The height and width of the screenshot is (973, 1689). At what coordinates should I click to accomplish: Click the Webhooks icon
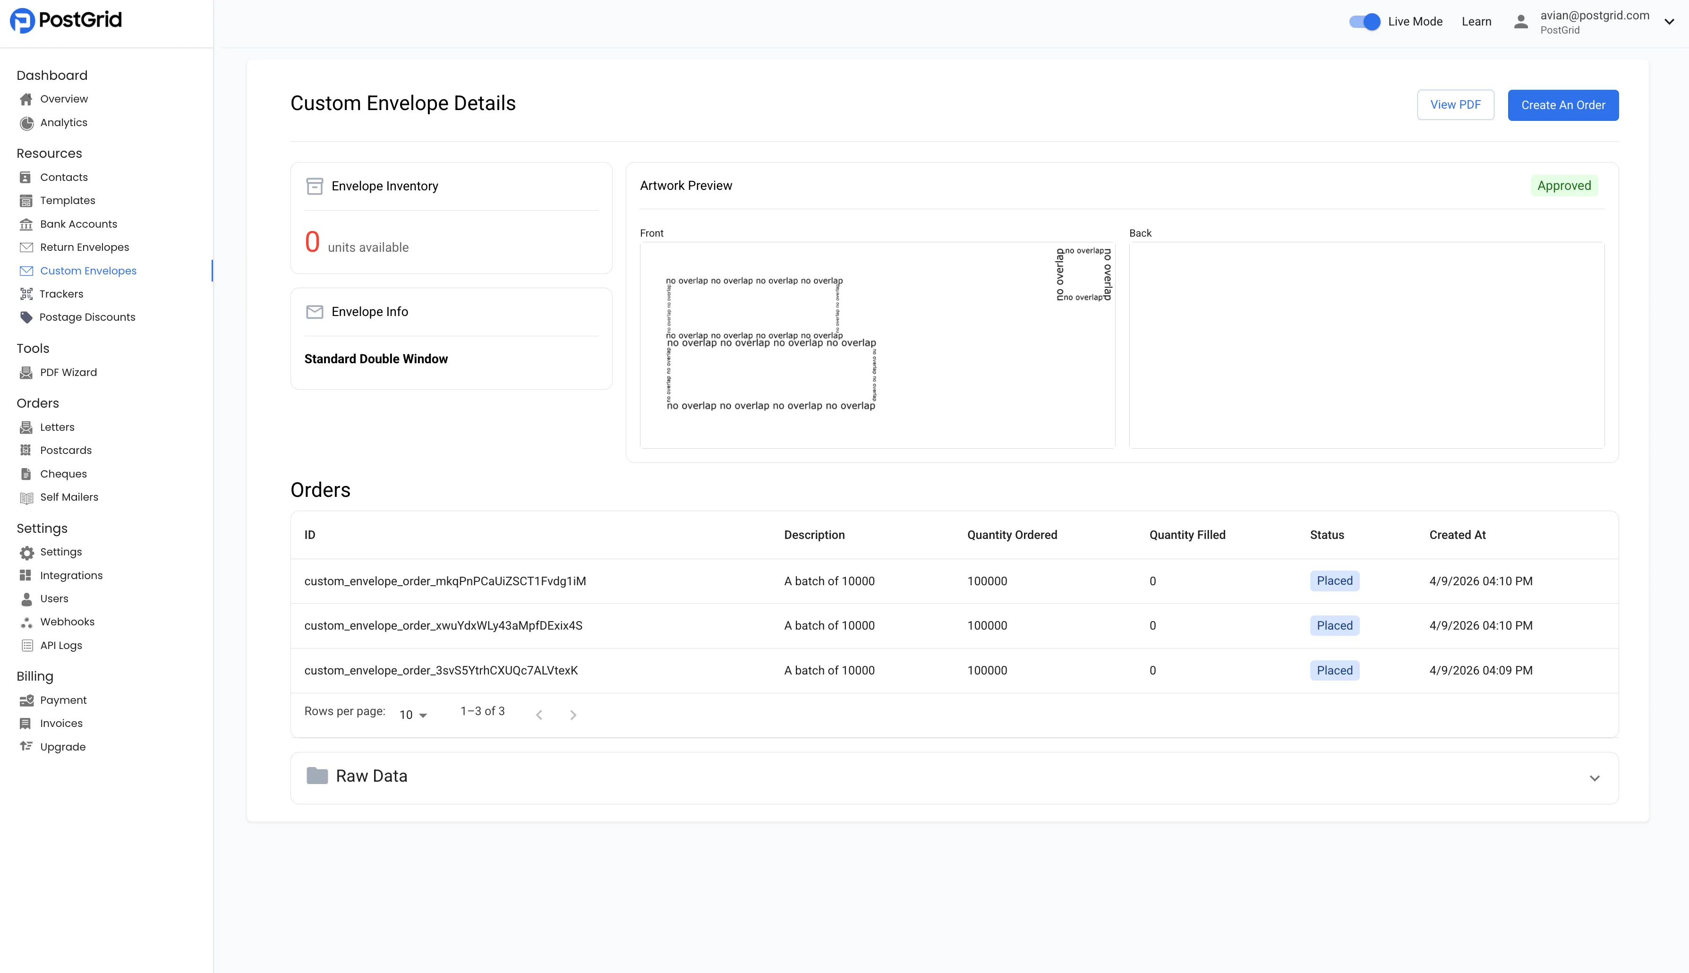(26, 622)
